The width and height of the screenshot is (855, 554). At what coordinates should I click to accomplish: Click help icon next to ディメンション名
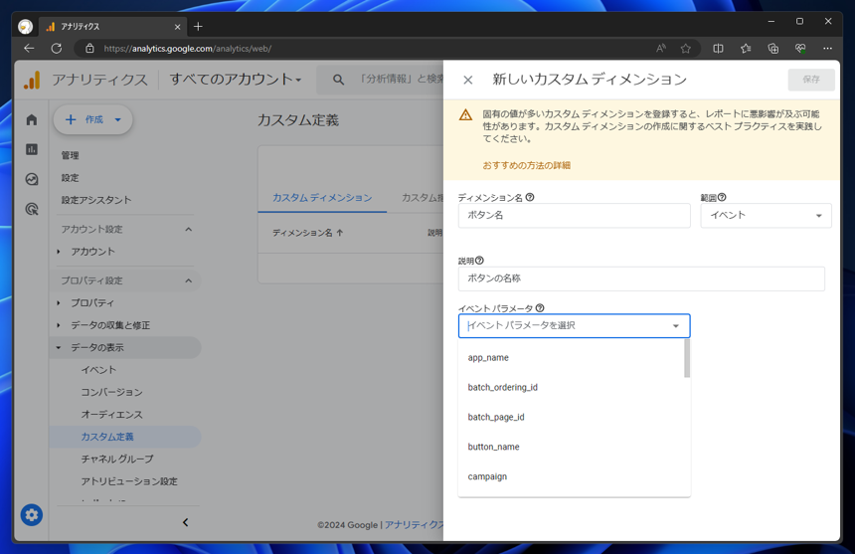click(x=530, y=197)
